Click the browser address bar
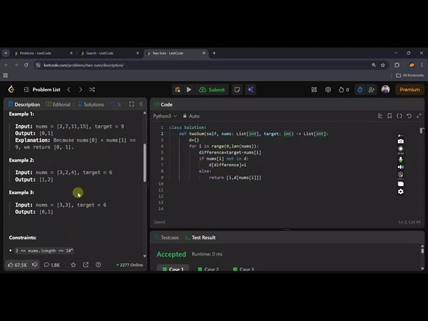428x321 pixels. tap(202, 65)
